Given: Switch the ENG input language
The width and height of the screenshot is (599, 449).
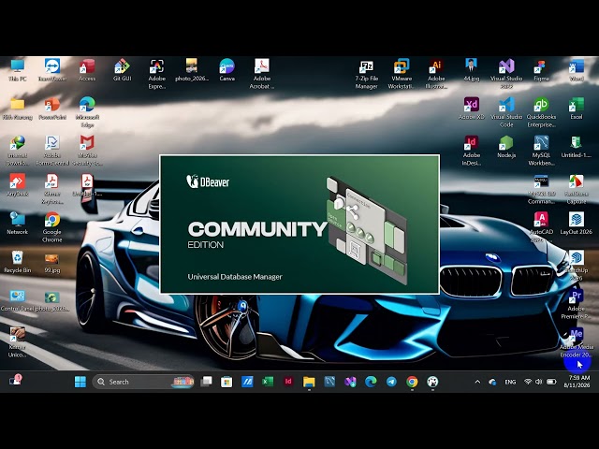Looking at the screenshot, I should pyautogui.click(x=510, y=382).
